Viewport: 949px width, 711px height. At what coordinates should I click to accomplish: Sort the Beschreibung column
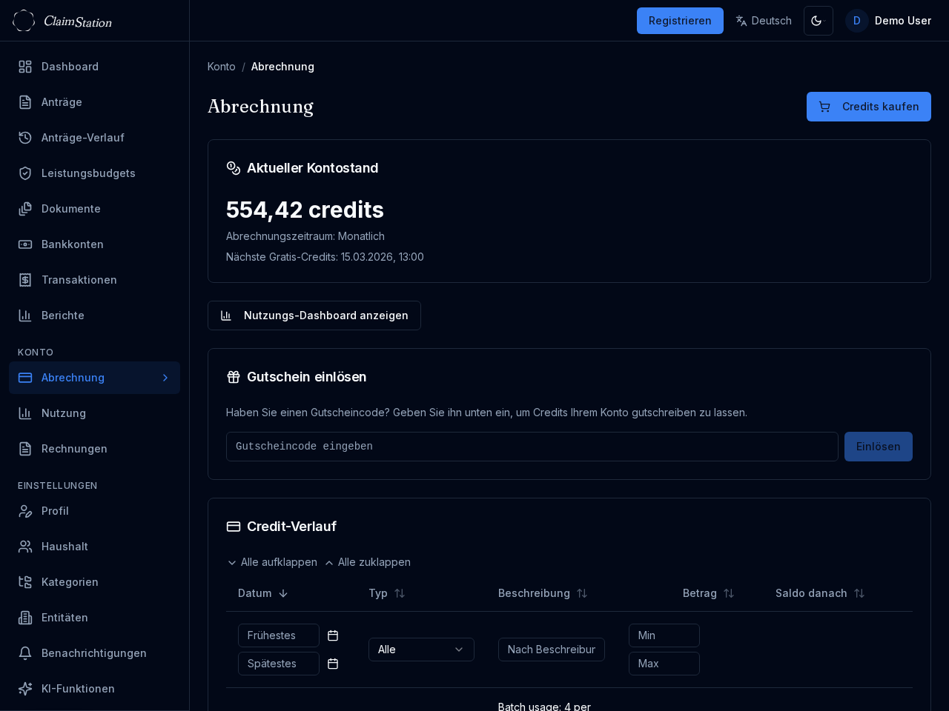click(x=581, y=593)
